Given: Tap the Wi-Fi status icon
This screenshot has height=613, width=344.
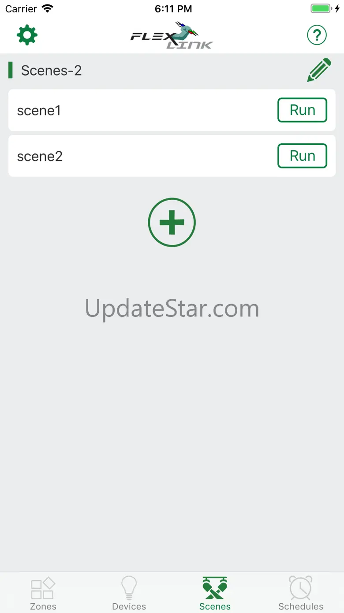Looking at the screenshot, I should [47, 8].
